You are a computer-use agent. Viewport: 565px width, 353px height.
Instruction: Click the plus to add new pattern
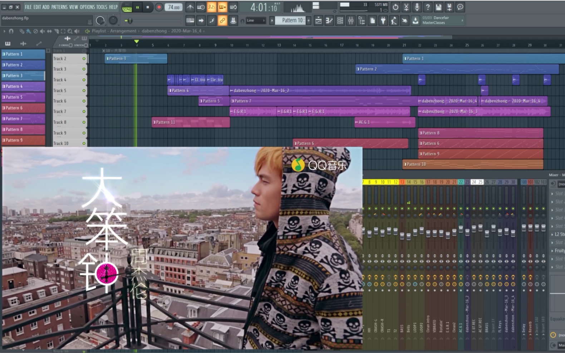pyautogui.click(x=309, y=20)
